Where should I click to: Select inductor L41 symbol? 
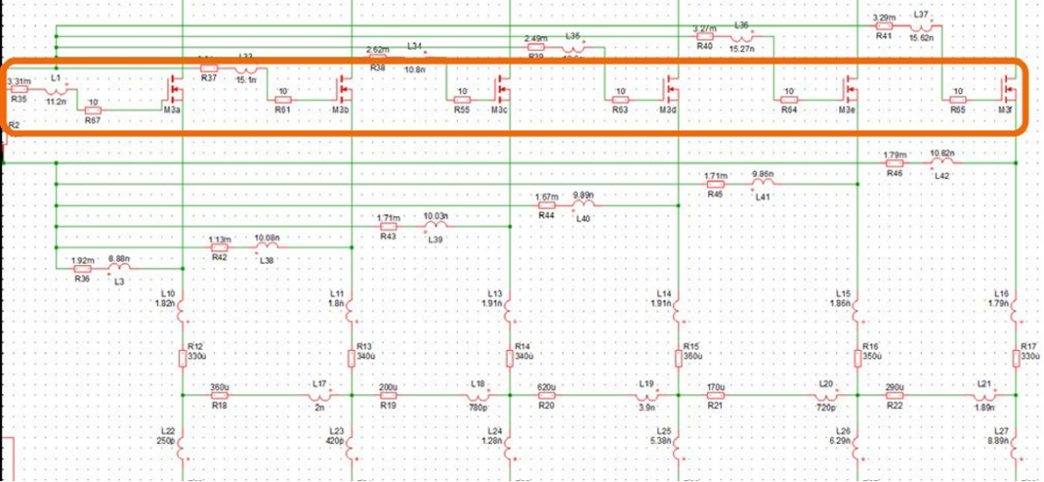(762, 184)
